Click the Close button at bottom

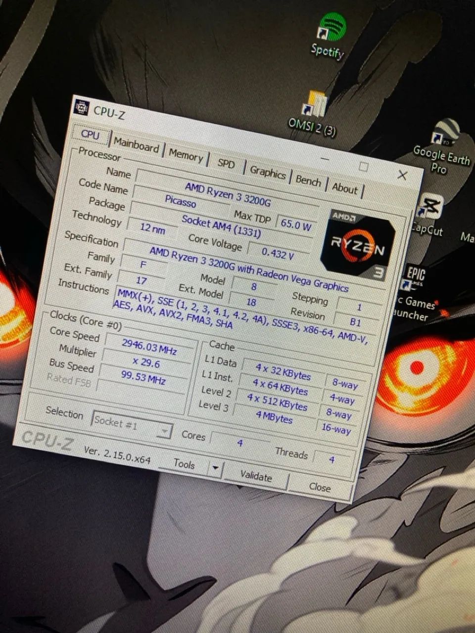tap(320, 487)
